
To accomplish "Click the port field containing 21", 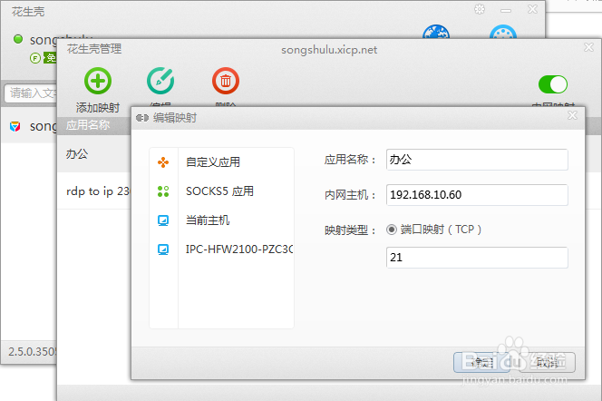I will pos(477,258).
